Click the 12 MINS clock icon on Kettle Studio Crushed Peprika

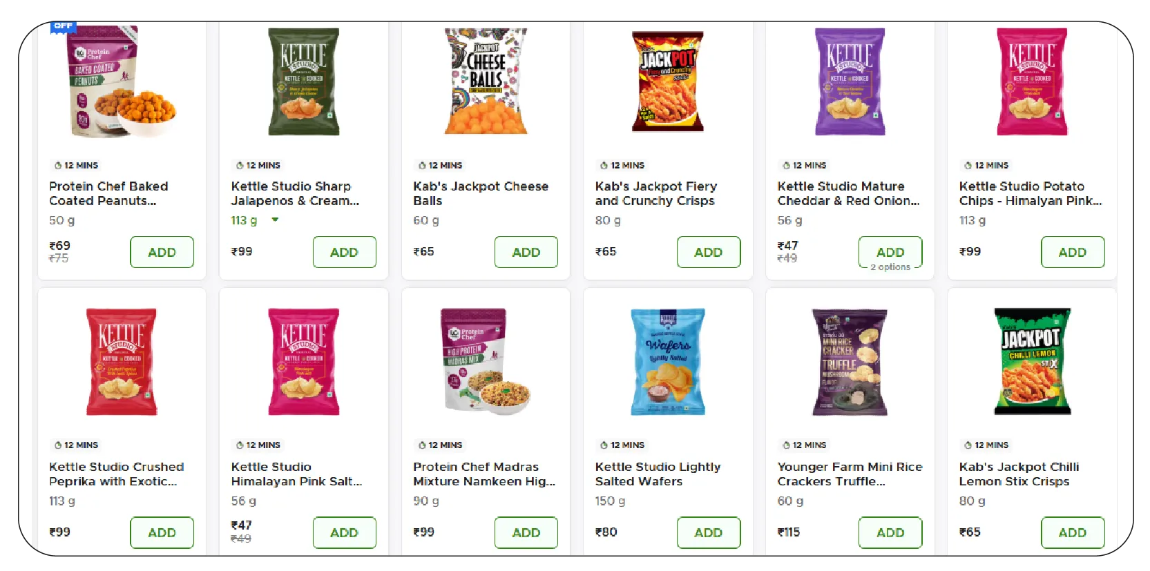click(57, 445)
